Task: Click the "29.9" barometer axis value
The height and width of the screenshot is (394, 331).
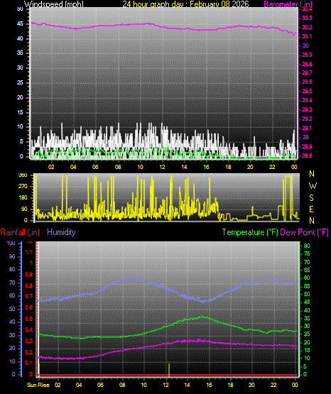Action: [x=307, y=55]
